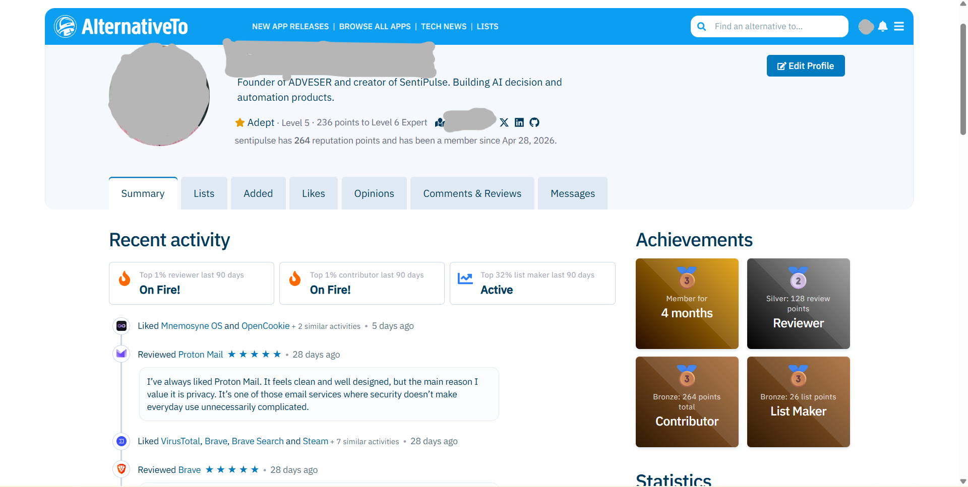The height and width of the screenshot is (487, 968).
Task: Click the 'On Fire!' top contributor card
Action: tap(362, 283)
